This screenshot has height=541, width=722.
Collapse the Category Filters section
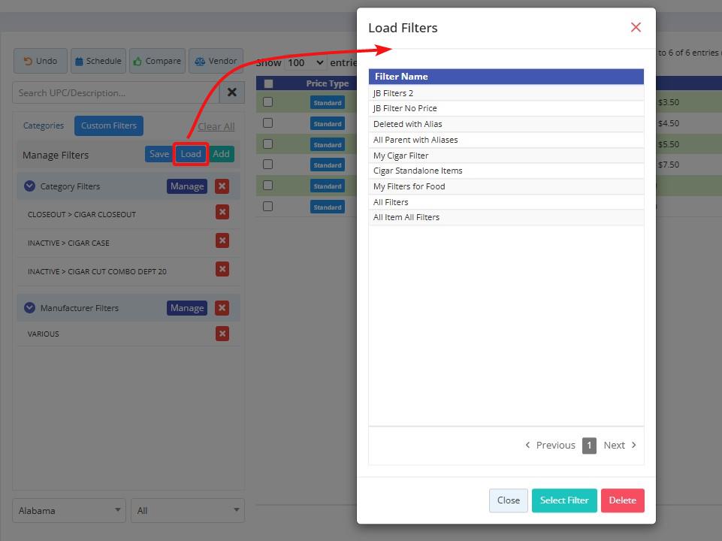29,186
